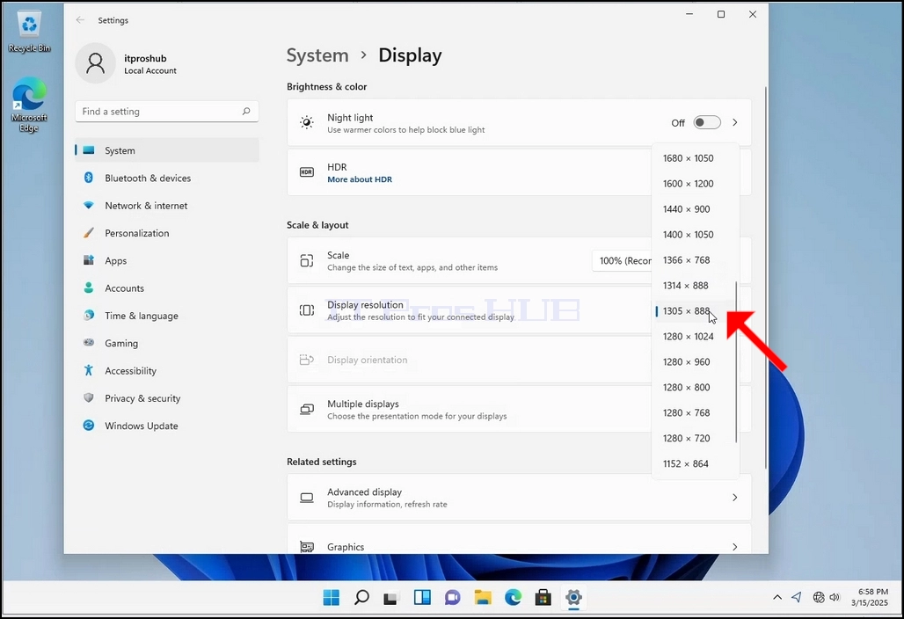Screen dimensions: 904x619
Task: Open Edge from the taskbar
Action: [x=513, y=598]
